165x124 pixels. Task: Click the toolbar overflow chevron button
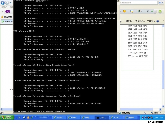pos(148,11)
